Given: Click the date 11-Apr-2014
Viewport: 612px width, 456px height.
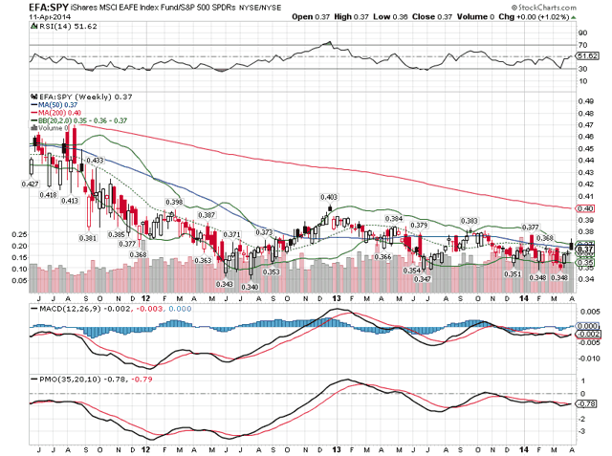Looking at the screenshot, I should (x=50, y=17).
